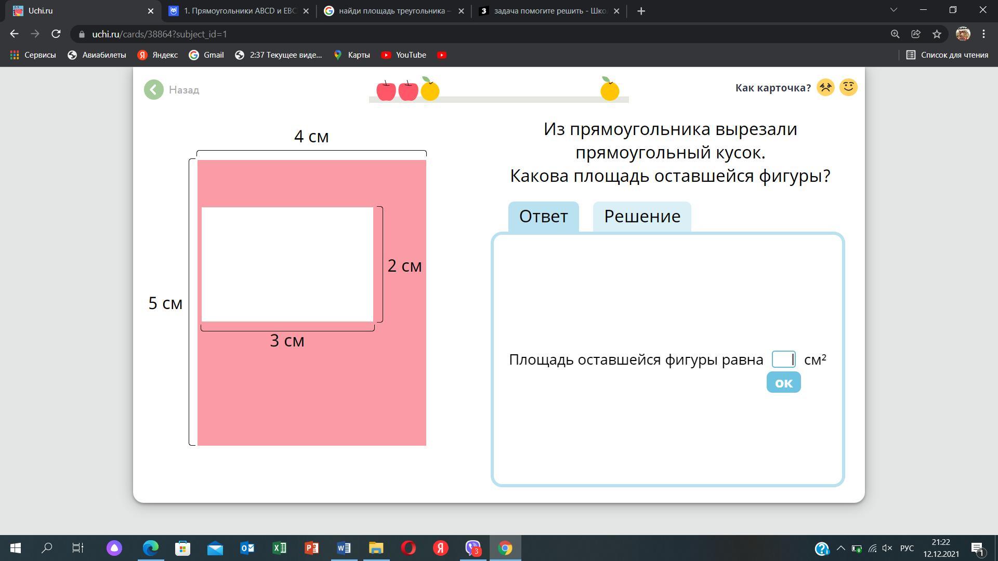Bookmark this page with star icon
The height and width of the screenshot is (561, 998).
coord(937,34)
